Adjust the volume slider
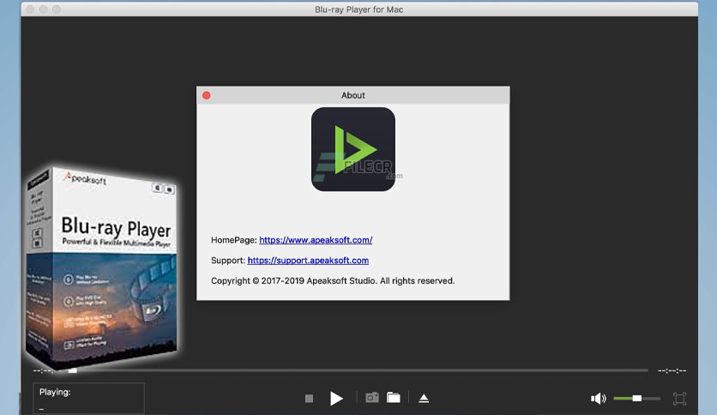This screenshot has height=415, width=717. tap(636, 399)
